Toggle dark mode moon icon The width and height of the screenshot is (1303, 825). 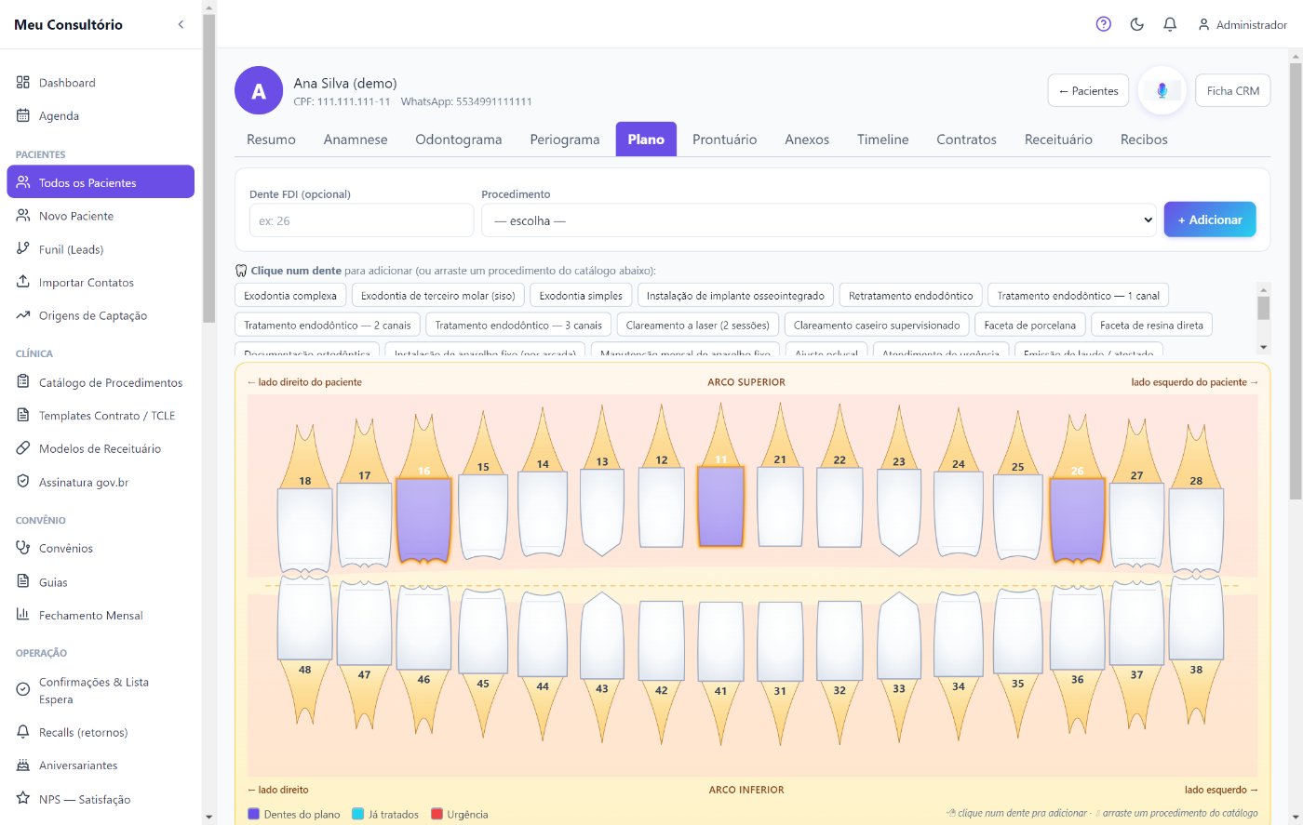[x=1136, y=24]
